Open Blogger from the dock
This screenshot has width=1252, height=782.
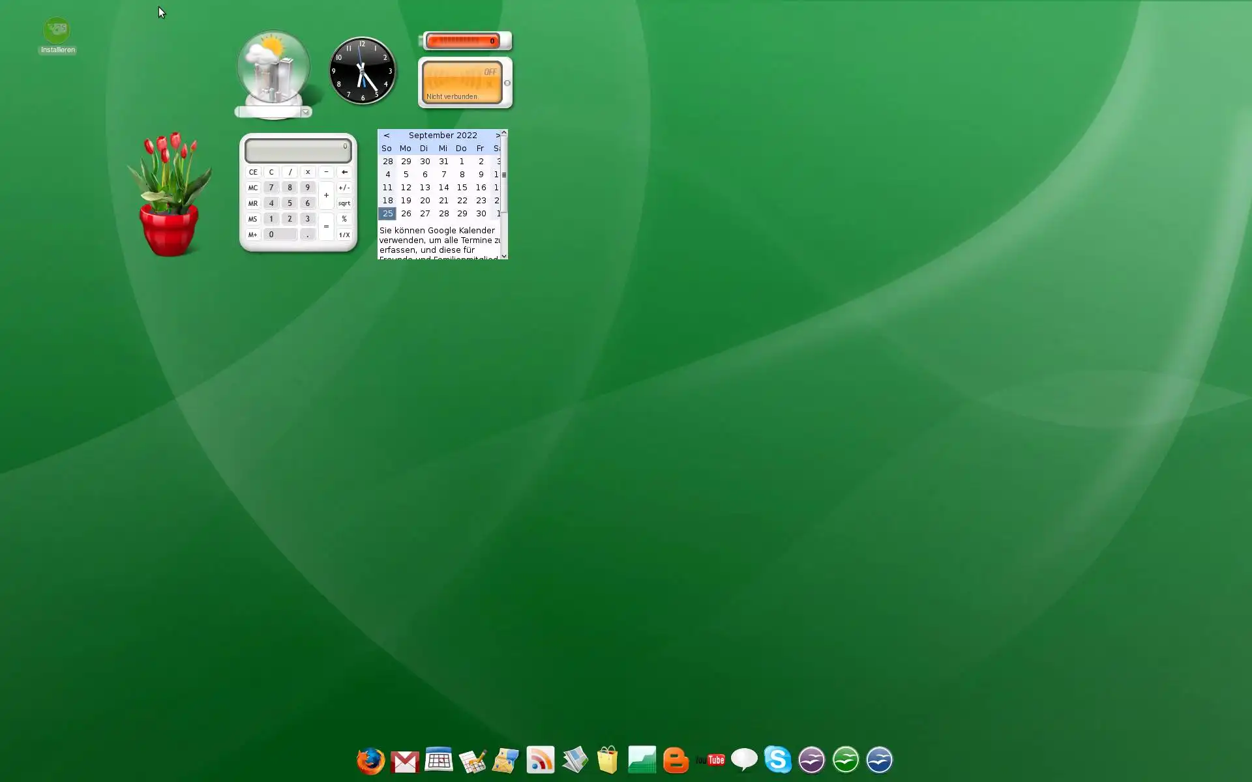click(676, 760)
